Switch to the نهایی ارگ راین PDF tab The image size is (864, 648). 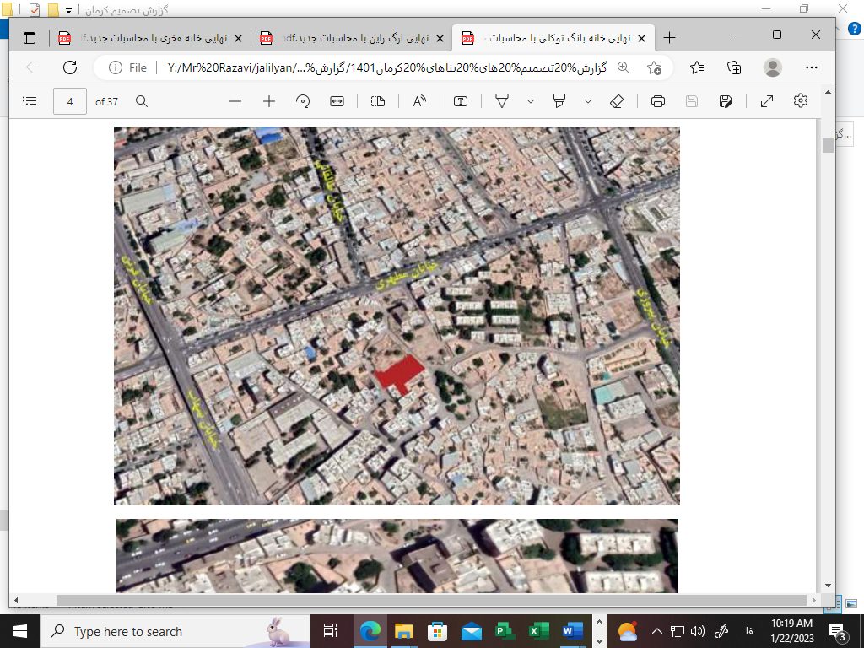352,38
